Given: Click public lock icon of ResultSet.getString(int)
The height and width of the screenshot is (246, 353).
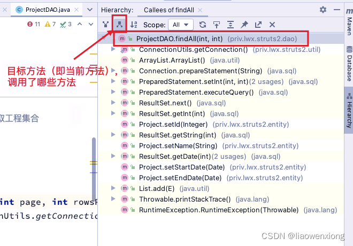Looking at the screenshot, I should (x=133, y=135).
